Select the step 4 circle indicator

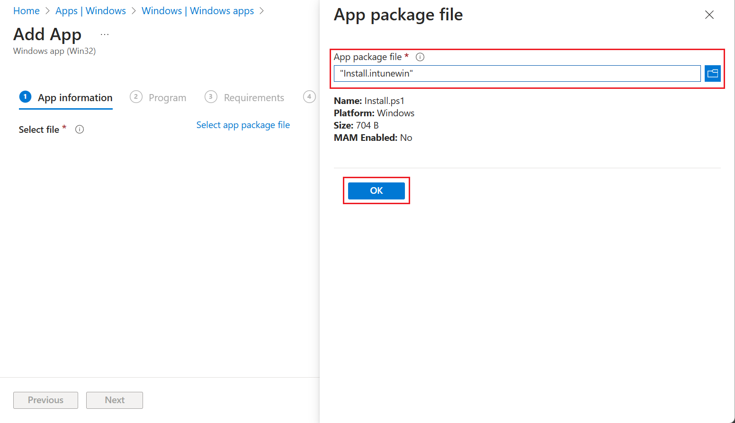click(309, 96)
